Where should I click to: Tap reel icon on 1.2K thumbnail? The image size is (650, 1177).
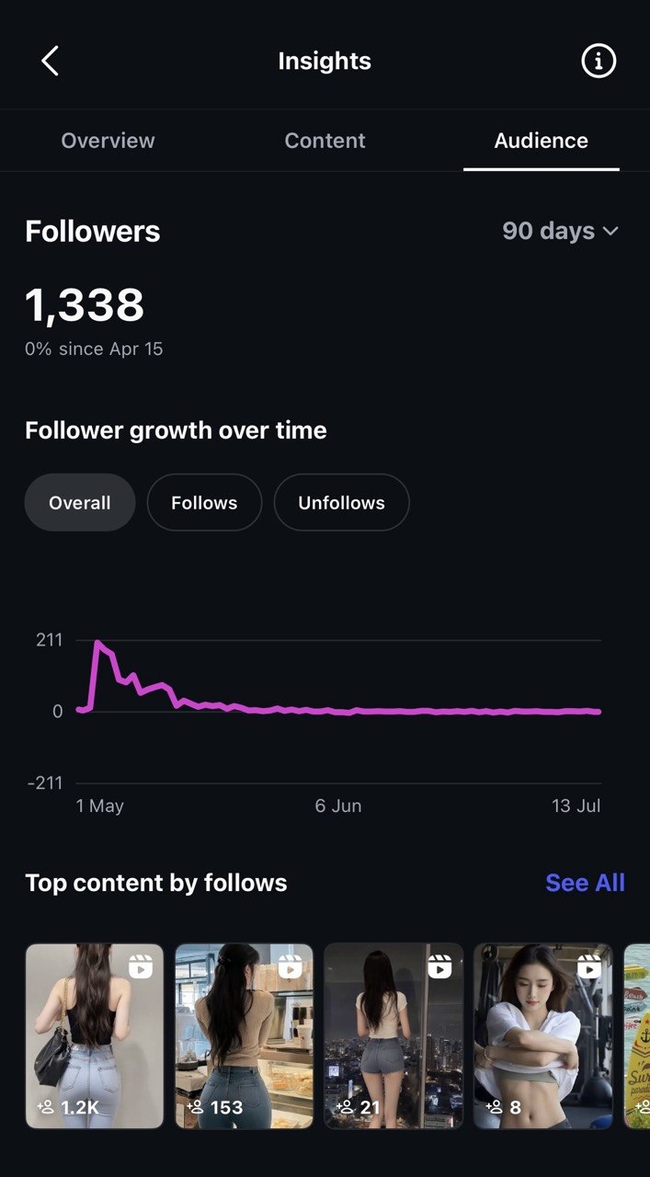141,966
